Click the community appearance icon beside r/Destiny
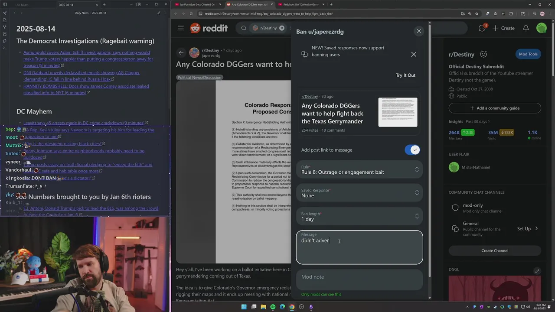This screenshot has height=312, width=555. [483, 54]
